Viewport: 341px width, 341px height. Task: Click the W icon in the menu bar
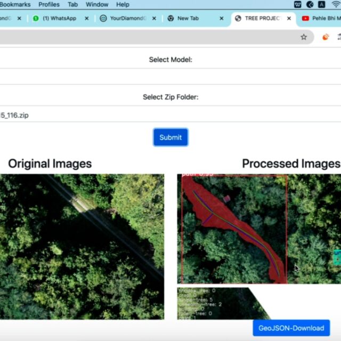click(297, 4)
